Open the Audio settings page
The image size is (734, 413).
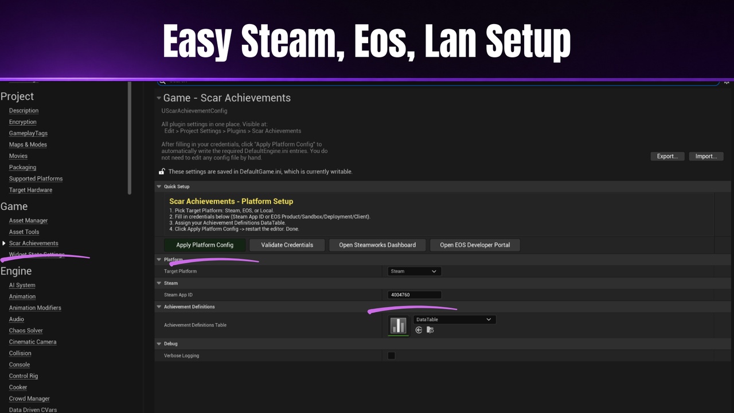point(17,319)
